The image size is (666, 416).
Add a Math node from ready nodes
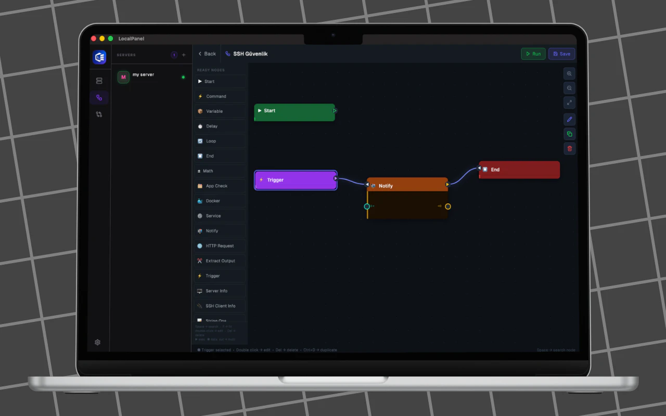pos(221,171)
